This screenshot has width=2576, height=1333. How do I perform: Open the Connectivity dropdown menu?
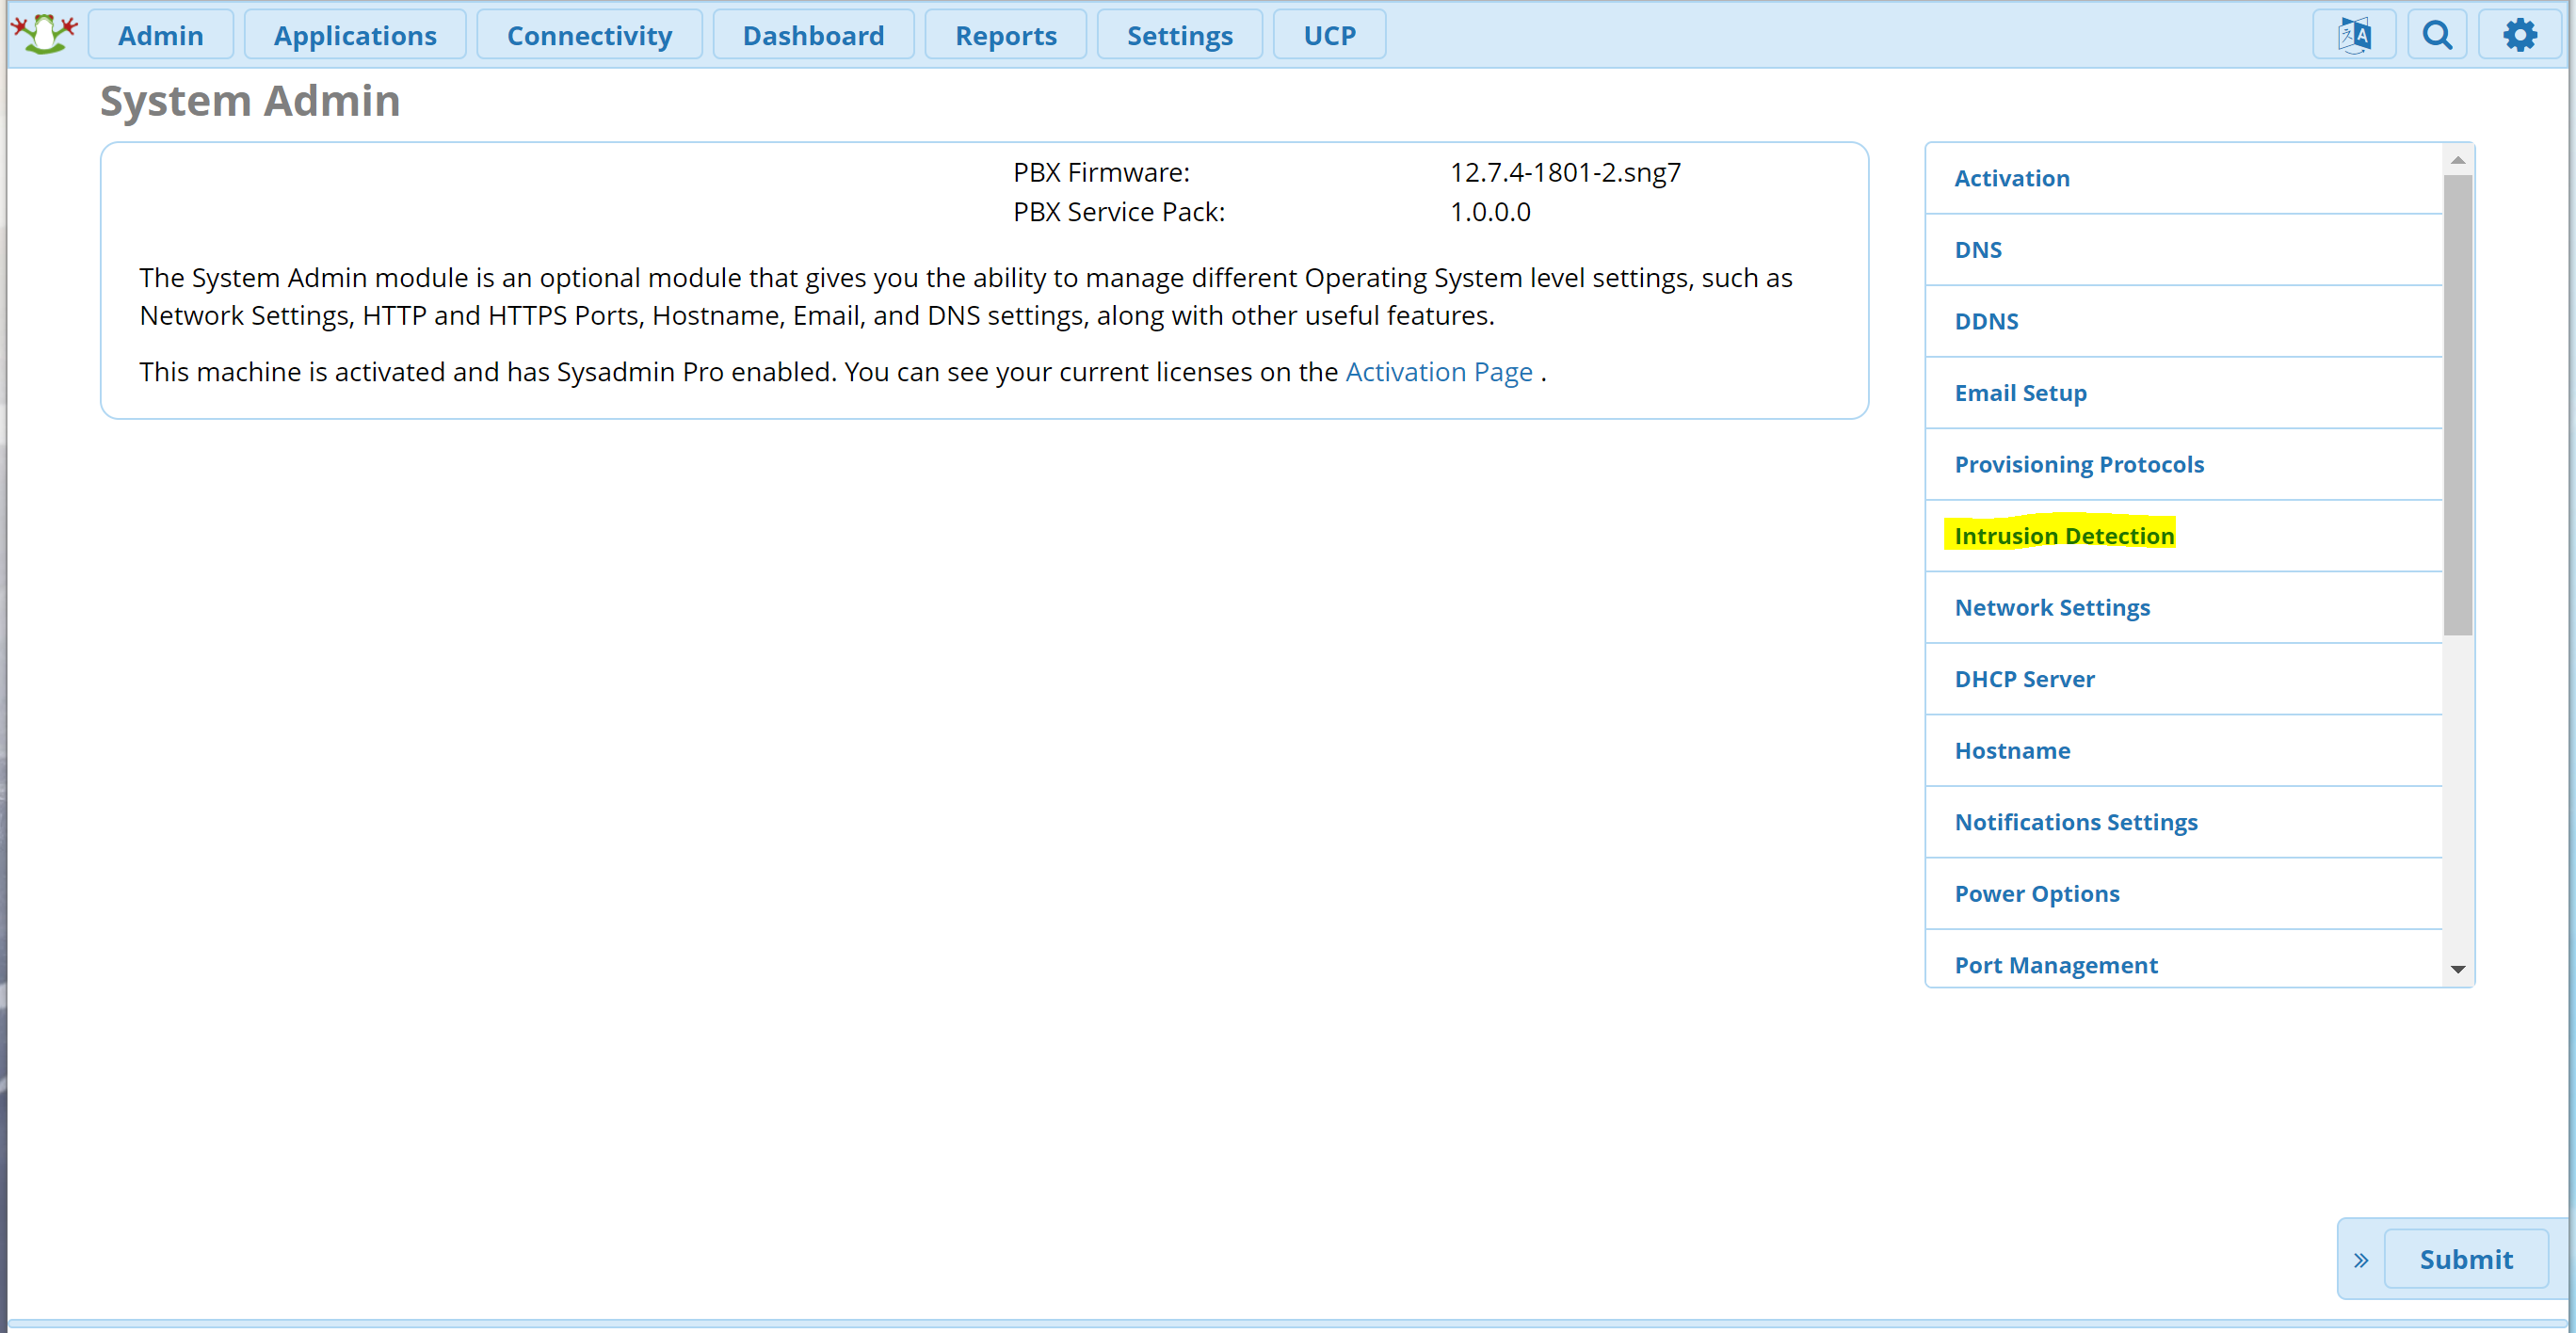click(x=589, y=35)
